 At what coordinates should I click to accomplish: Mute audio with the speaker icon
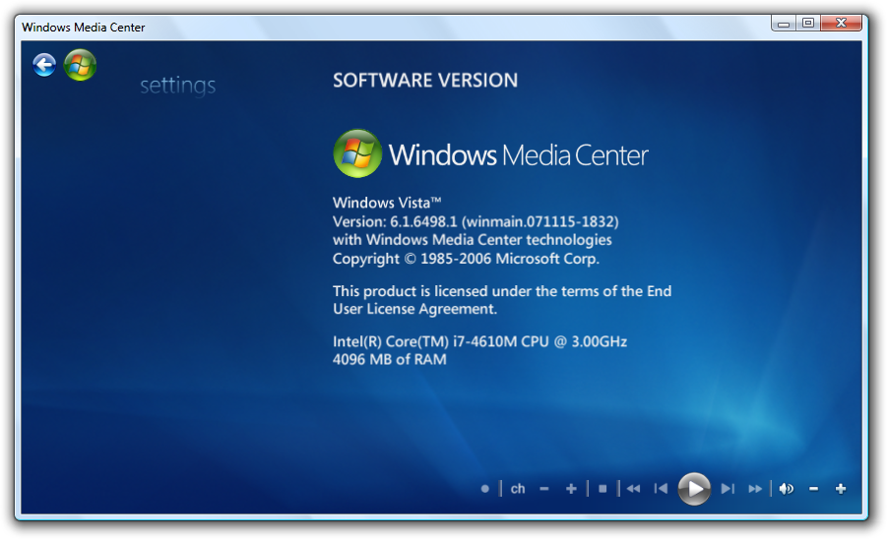pyautogui.click(x=787, y=489)
